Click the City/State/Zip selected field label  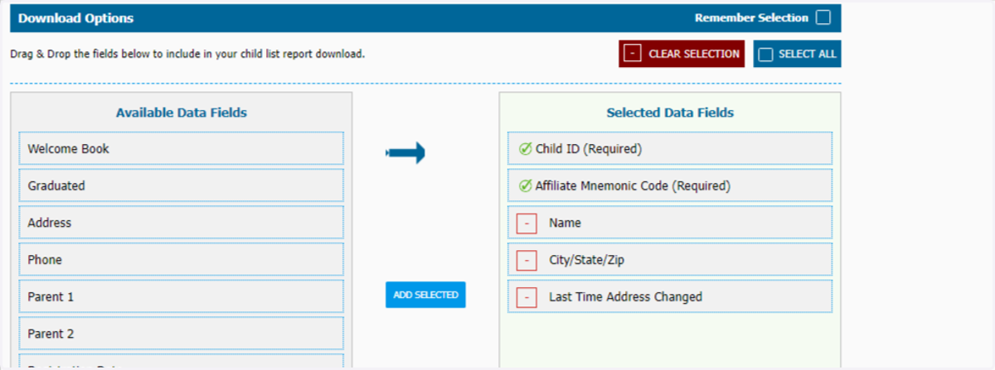pyautogui.click(x=586, y=260)
